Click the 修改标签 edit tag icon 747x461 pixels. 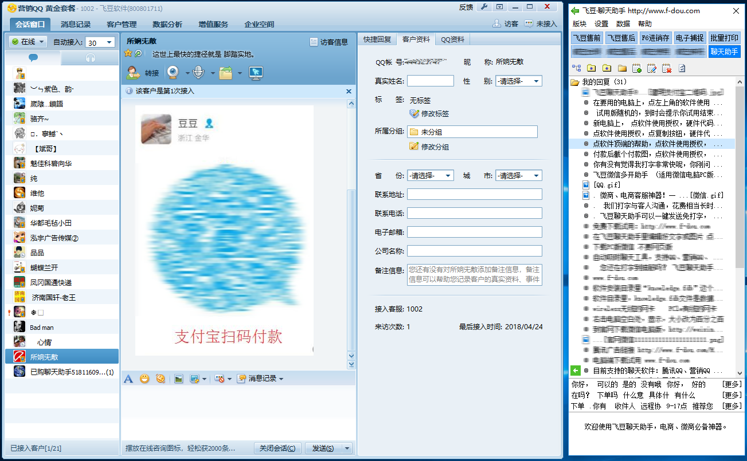(414, 113)
